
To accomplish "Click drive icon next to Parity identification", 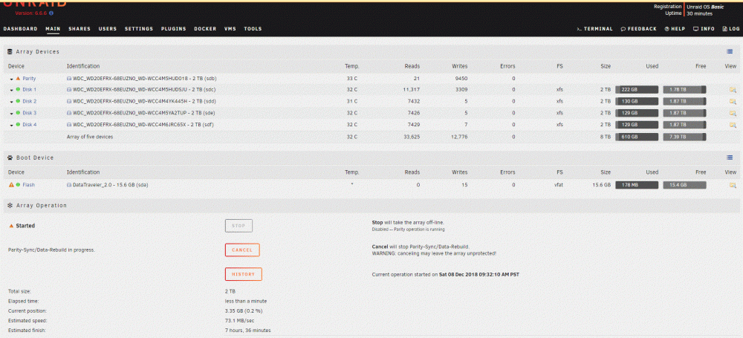I will click(x=69, y=79).
